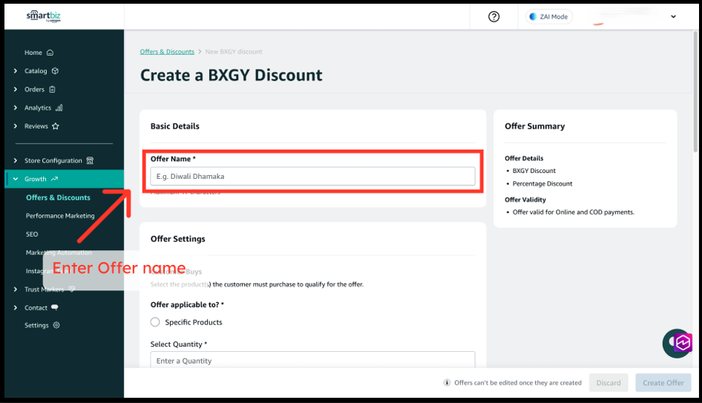This screenshot has width=702, height=403.
Task: Select the Specific Products radio button
Action: point(155,322)
